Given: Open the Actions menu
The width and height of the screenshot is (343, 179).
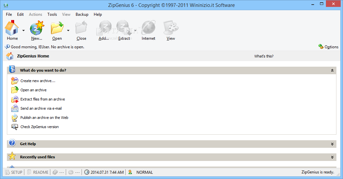Looking at the screenshot, I should [36, 14].
